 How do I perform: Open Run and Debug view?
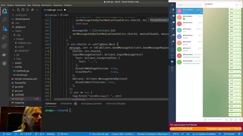[4, 37]
